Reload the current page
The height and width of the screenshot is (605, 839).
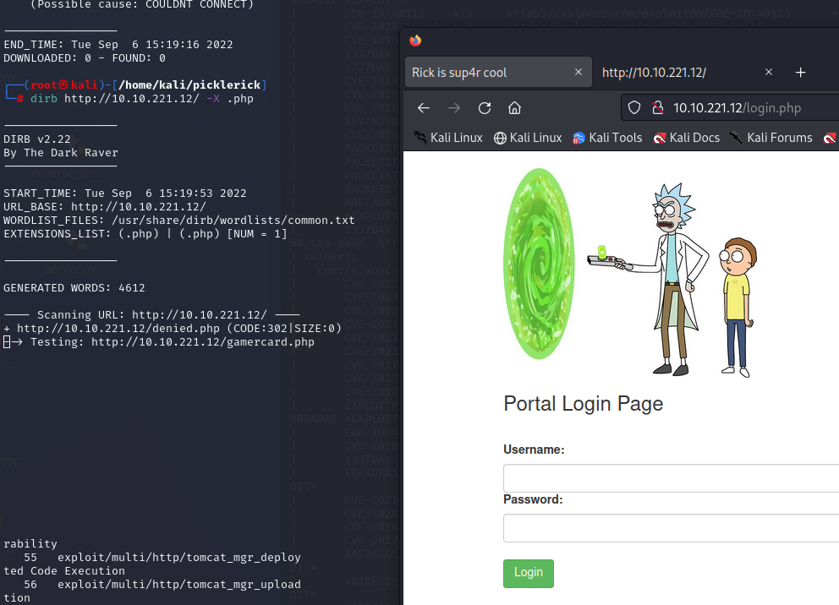(x=485, y=108)
